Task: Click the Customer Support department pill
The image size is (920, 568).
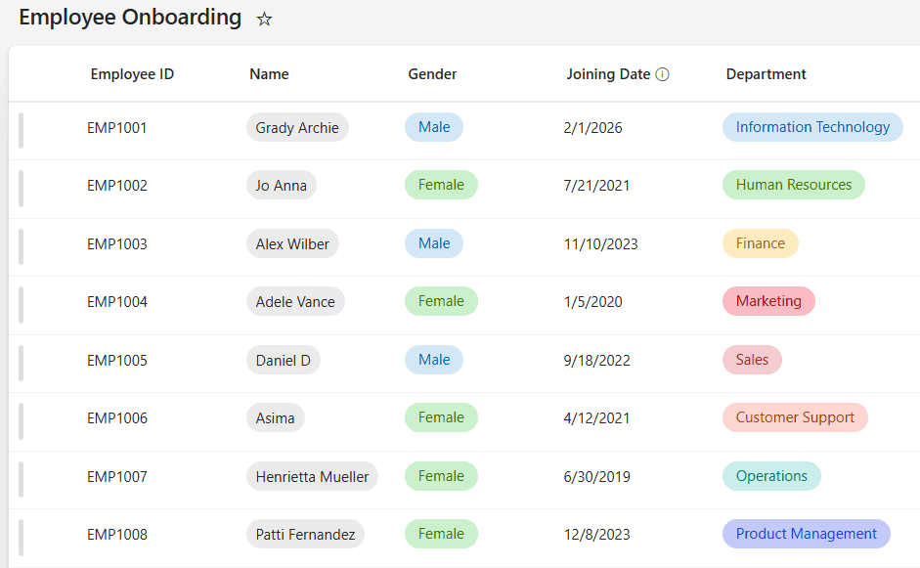Action: (795, 417)
